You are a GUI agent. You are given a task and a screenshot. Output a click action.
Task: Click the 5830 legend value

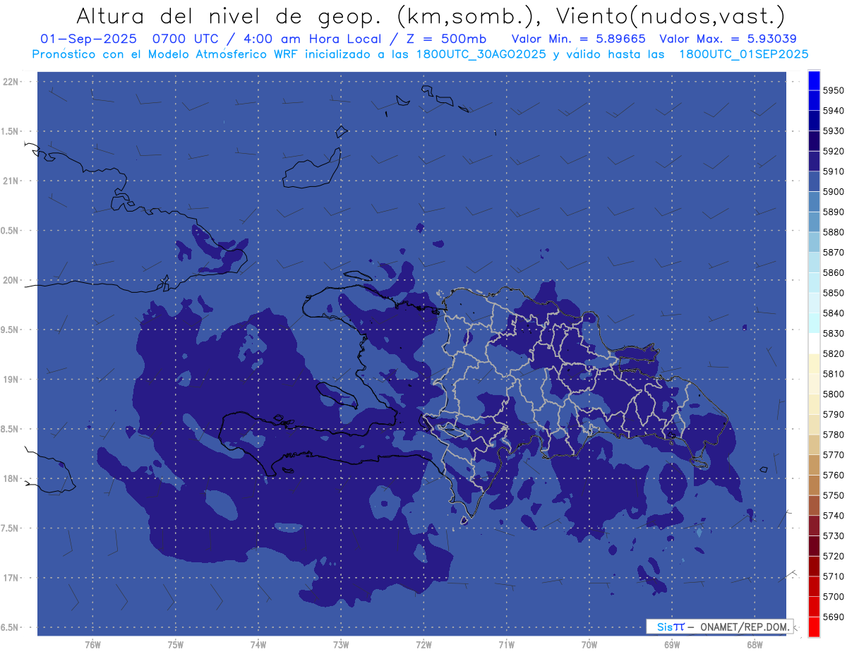[x=834, y=334]
